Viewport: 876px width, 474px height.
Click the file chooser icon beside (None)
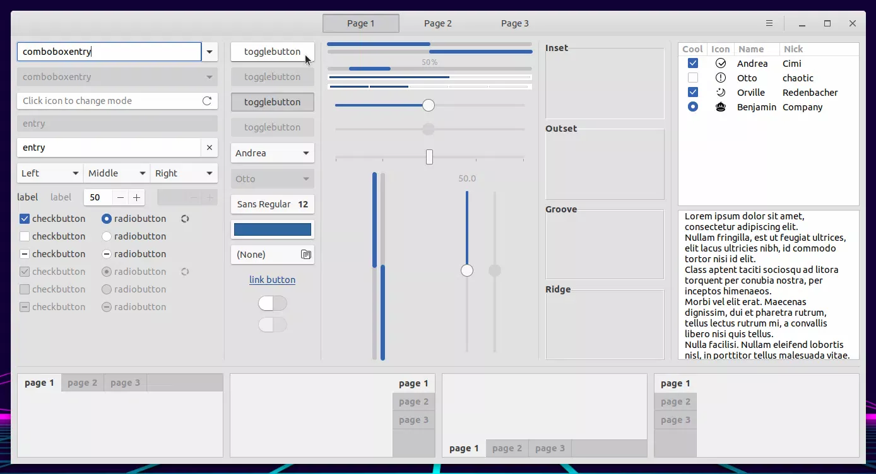pyautogui.click(x=306, y=255)
